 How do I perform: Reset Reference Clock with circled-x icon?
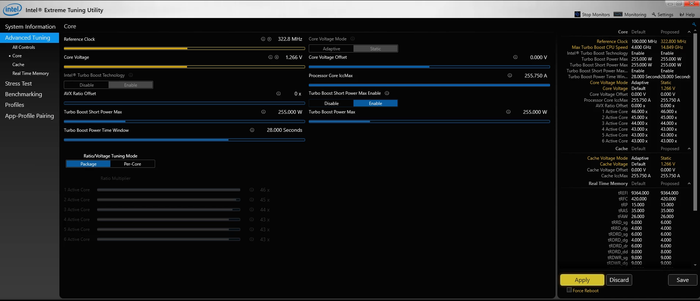point(269,39)
